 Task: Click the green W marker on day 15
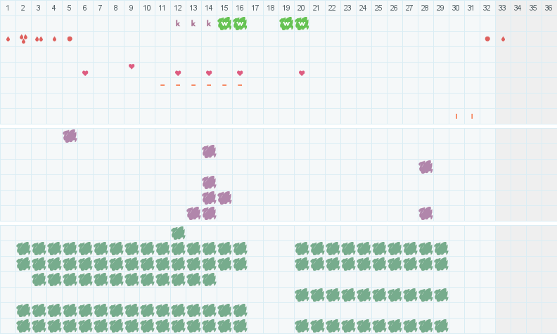click(224, 23)
